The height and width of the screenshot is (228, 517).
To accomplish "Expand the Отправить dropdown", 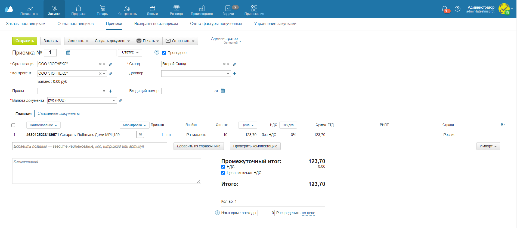I will tap(180, 41).
